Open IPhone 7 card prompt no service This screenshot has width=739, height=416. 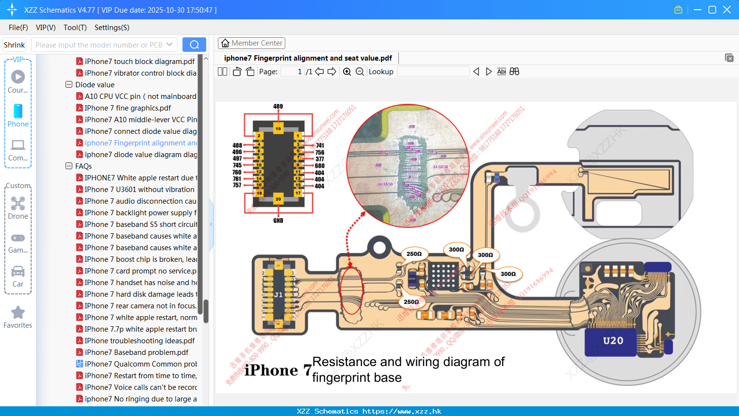(137, 271)
